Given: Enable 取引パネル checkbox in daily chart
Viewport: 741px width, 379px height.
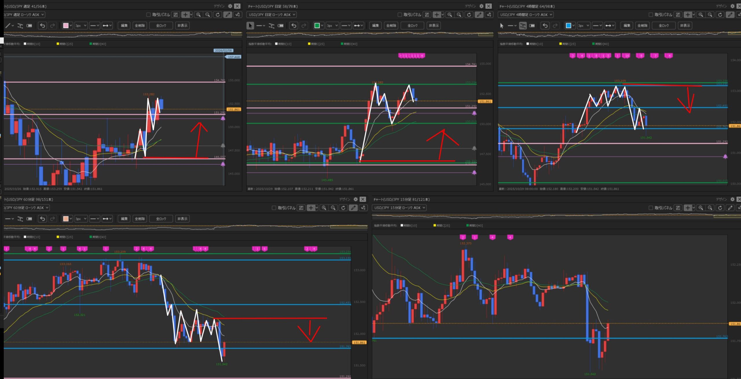Looking at the screenshot, I should 400,14.
